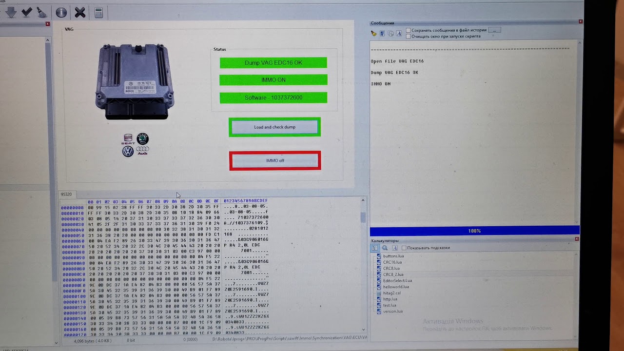The height and width of the screenshot is (351, 624).
Task: Click the broom clear icon in top toolbar
Action: (x=42, y=13)
